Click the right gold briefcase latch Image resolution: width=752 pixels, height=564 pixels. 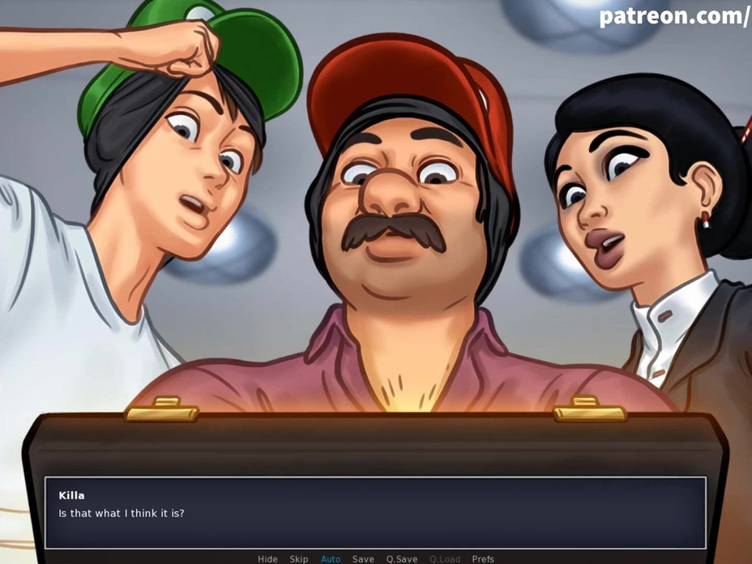click(x=590, y=410)
